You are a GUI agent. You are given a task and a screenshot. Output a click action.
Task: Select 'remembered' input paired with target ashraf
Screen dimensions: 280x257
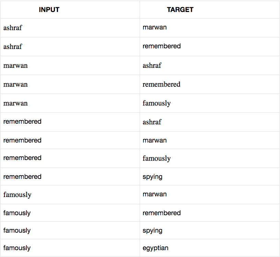(22, 122)
